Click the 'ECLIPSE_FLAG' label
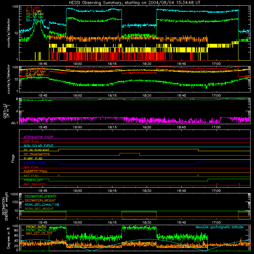The height and width of the screenshot is (254, 254). pos(35,163)
